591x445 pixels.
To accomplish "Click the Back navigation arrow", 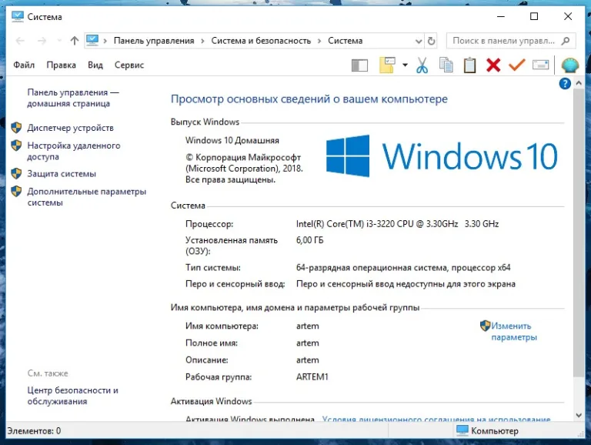I will pyautogui.click(x=20, y=41).
